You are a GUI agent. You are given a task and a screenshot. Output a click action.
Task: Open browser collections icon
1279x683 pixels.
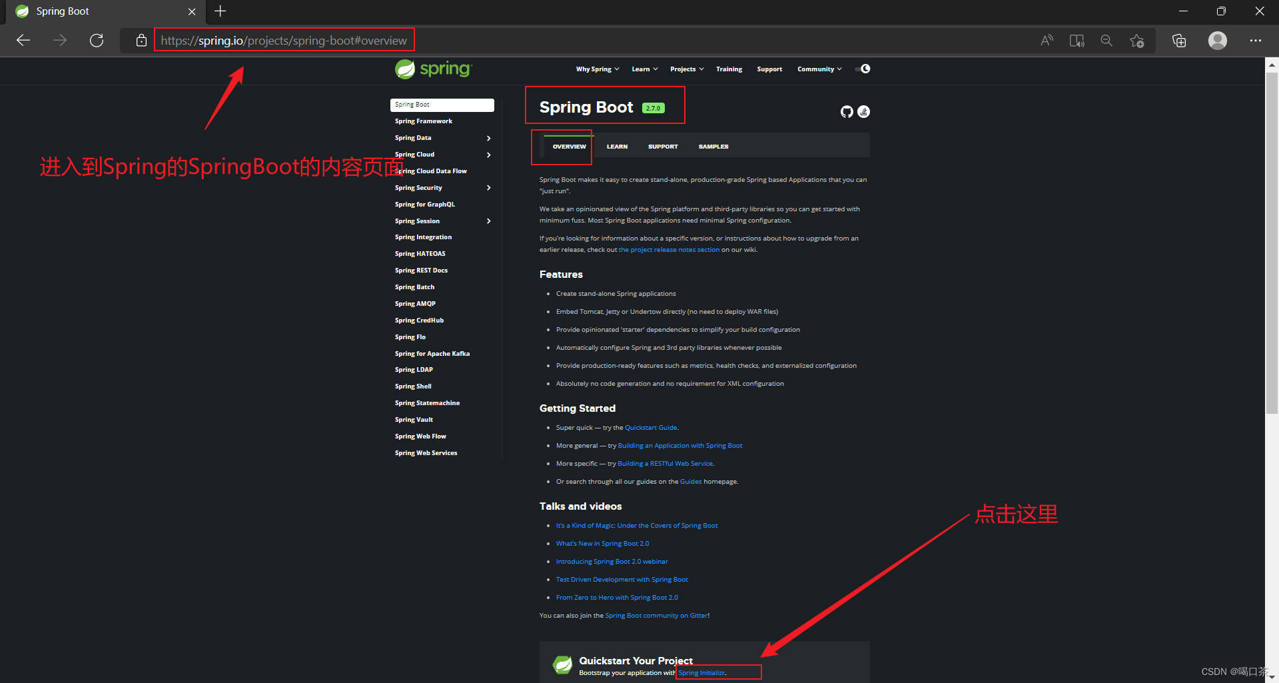[1179, 41]
